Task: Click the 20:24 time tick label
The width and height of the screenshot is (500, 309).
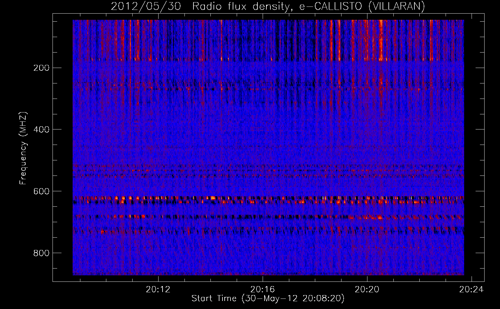Action: pos(472,290)
